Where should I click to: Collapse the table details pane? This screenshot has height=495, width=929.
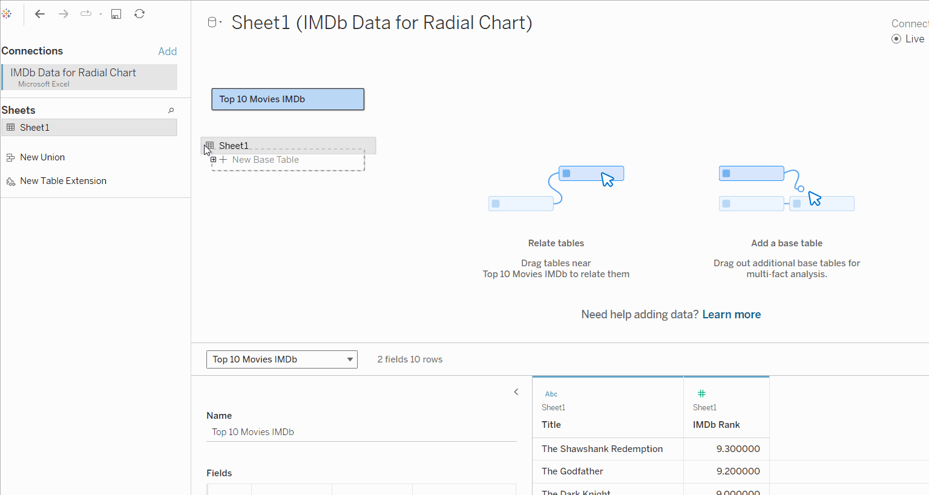point(516,392)
